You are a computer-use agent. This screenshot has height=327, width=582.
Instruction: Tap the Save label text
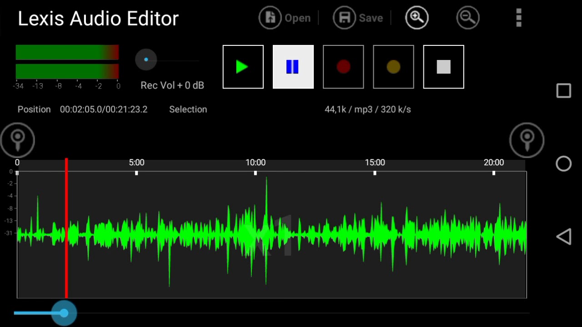tap(371, 18)
